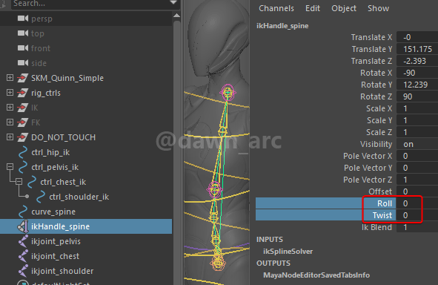
Task: Click the ikjoint_chest joint icon
Action: [23, 256]
